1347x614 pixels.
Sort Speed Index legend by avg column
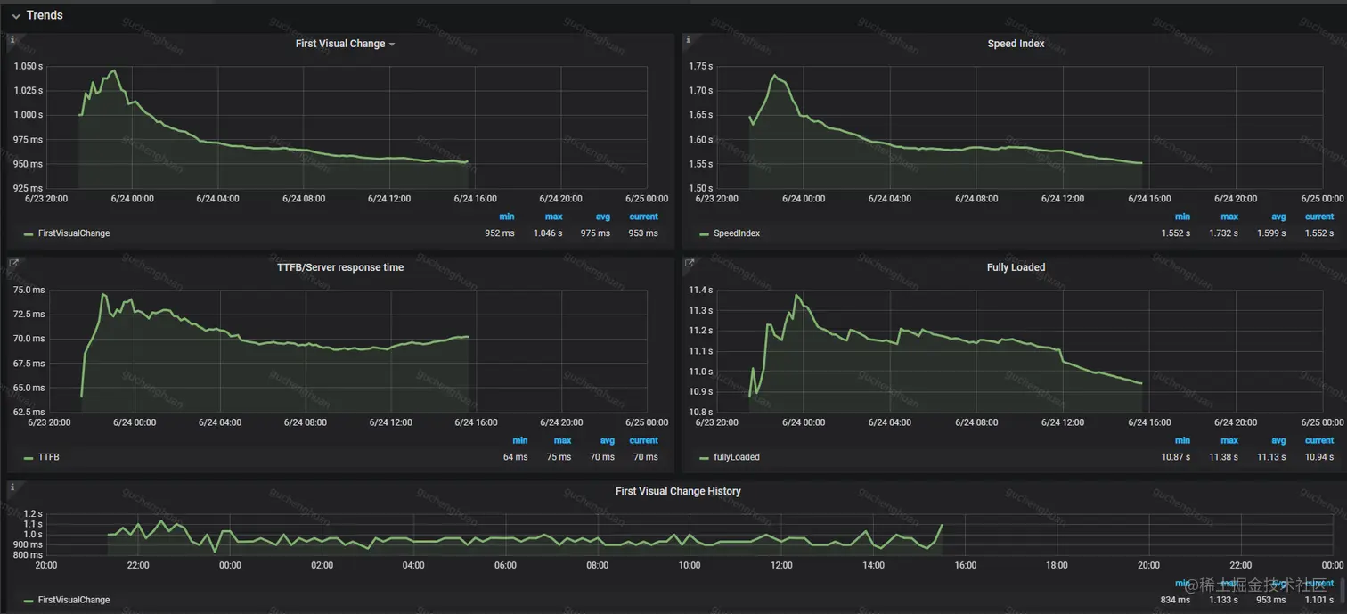(x=1278, y=217)
